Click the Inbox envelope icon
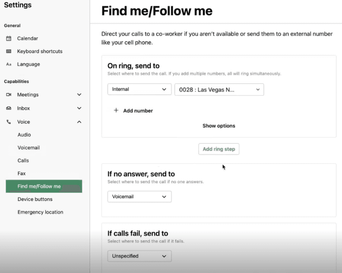 point(9,108)
